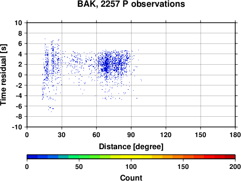Click the "Time residual [s]" axis label

click(x=3, y=75)
